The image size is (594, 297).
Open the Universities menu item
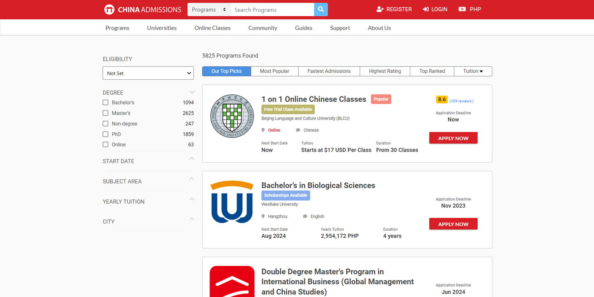161,28
